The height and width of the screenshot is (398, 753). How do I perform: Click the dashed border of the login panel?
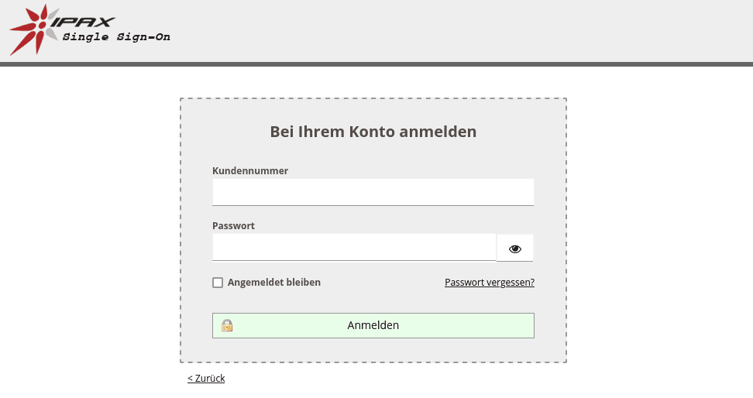[181, 232]
